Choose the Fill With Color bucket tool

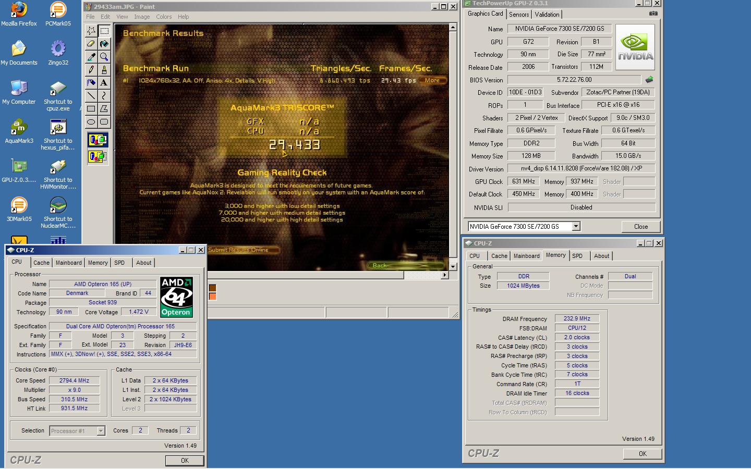(x=104, y=44)
